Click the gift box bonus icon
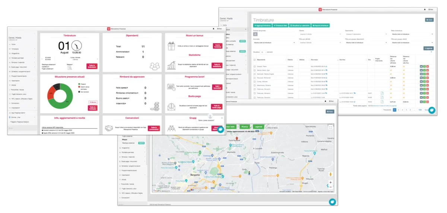The image size is (447, 213). click(171, 46)
